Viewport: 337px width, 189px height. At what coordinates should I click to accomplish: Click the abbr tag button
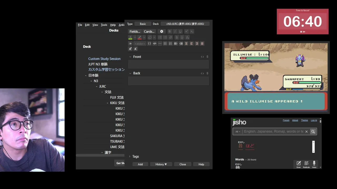(140, 44)
